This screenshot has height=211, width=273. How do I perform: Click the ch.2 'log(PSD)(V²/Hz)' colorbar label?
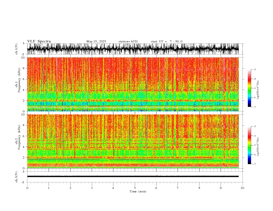pyautogui.click(x=258, y=147)
